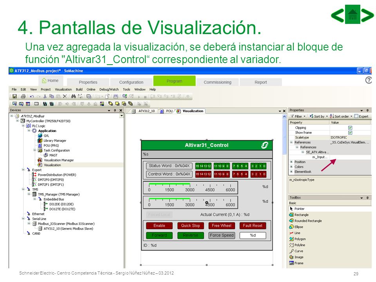Open the Visualization menu
This screenshot has height=282, width=376.
click(x=63, y=89)
